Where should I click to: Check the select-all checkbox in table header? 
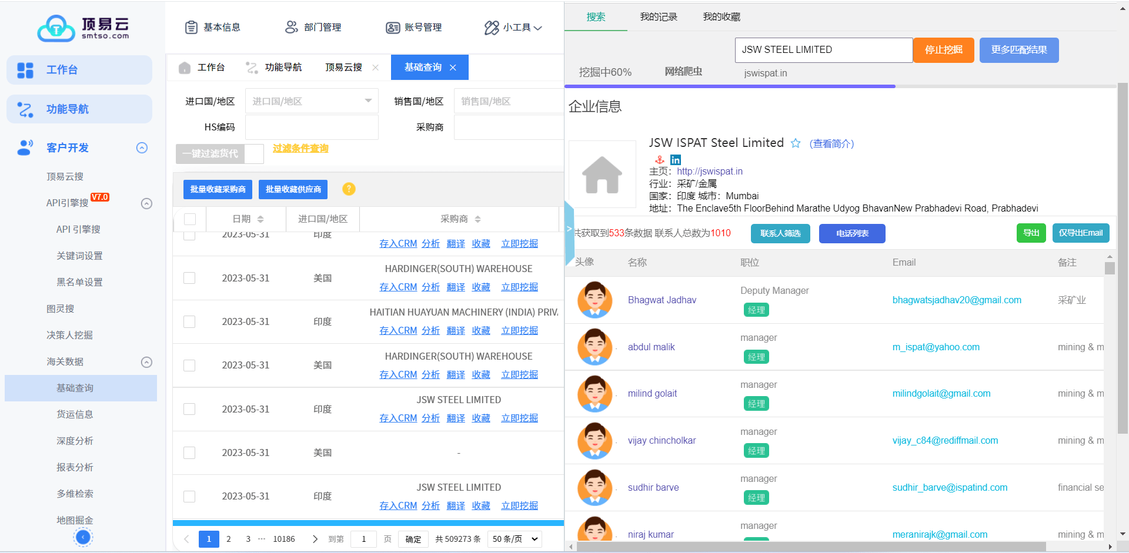click(190, 219)
